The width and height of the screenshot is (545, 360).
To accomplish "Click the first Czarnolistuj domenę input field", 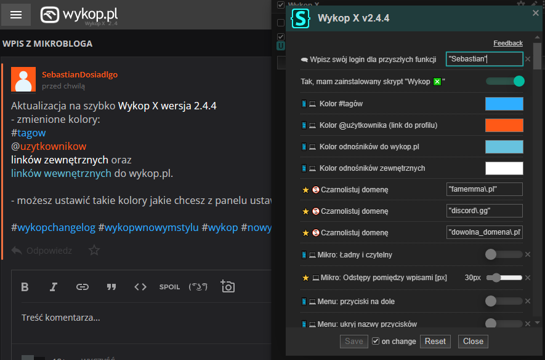I will coord(484,189).
